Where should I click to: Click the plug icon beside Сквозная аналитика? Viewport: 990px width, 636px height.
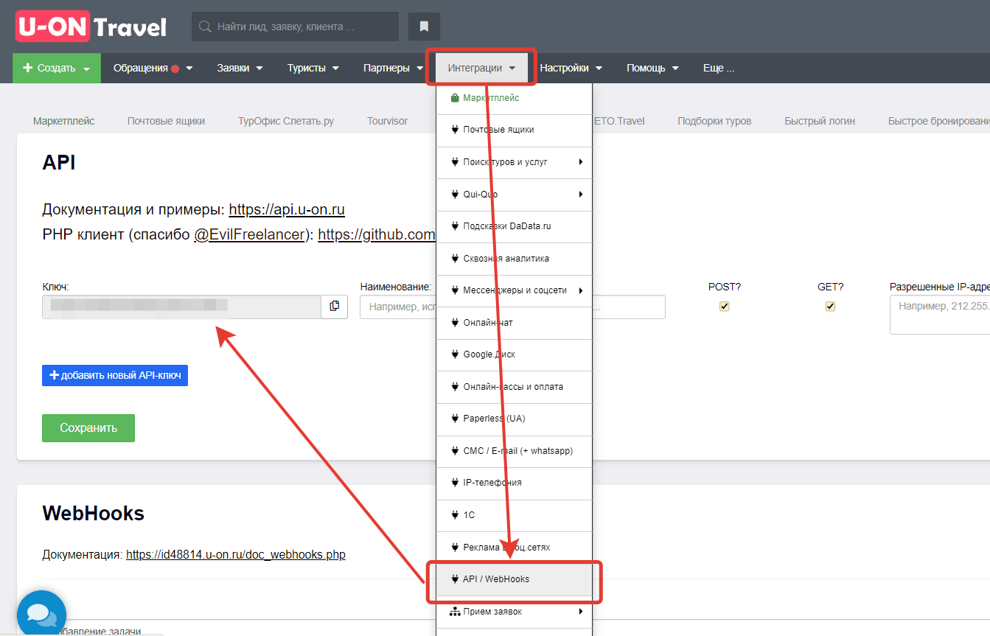[x=455, y=259]
